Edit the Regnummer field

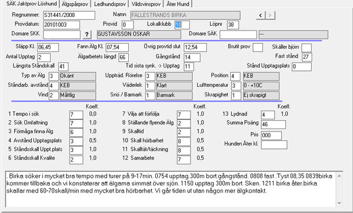coord(69,15)
